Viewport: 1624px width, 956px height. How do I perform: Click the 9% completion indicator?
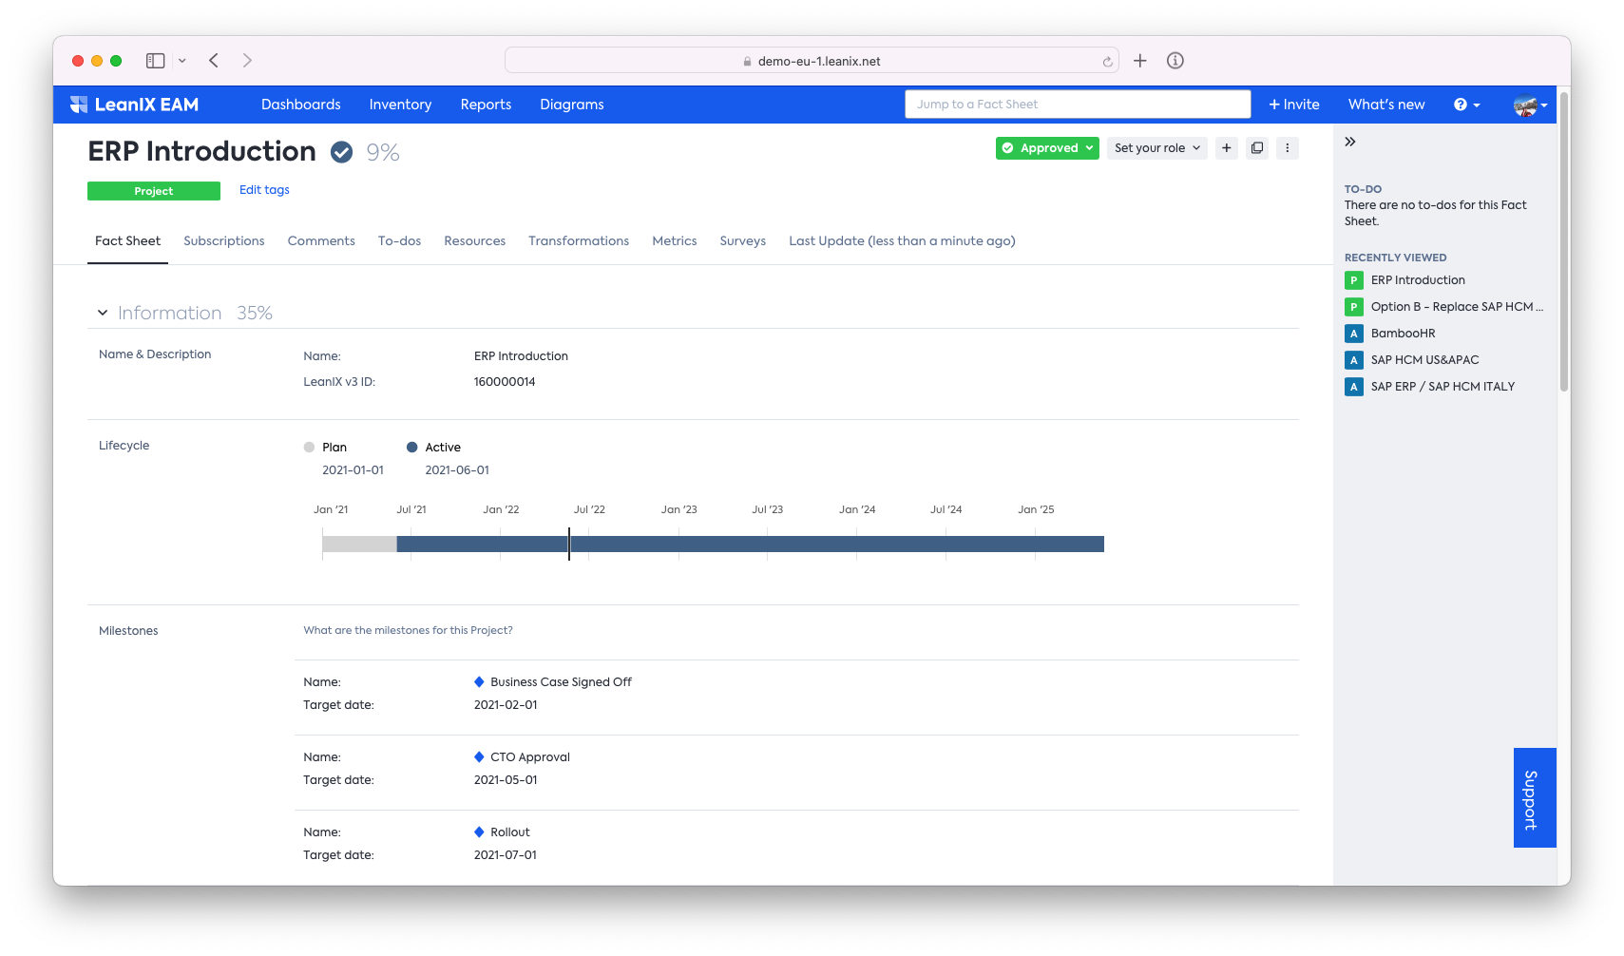pyautogui.click(x=383, y=153)
